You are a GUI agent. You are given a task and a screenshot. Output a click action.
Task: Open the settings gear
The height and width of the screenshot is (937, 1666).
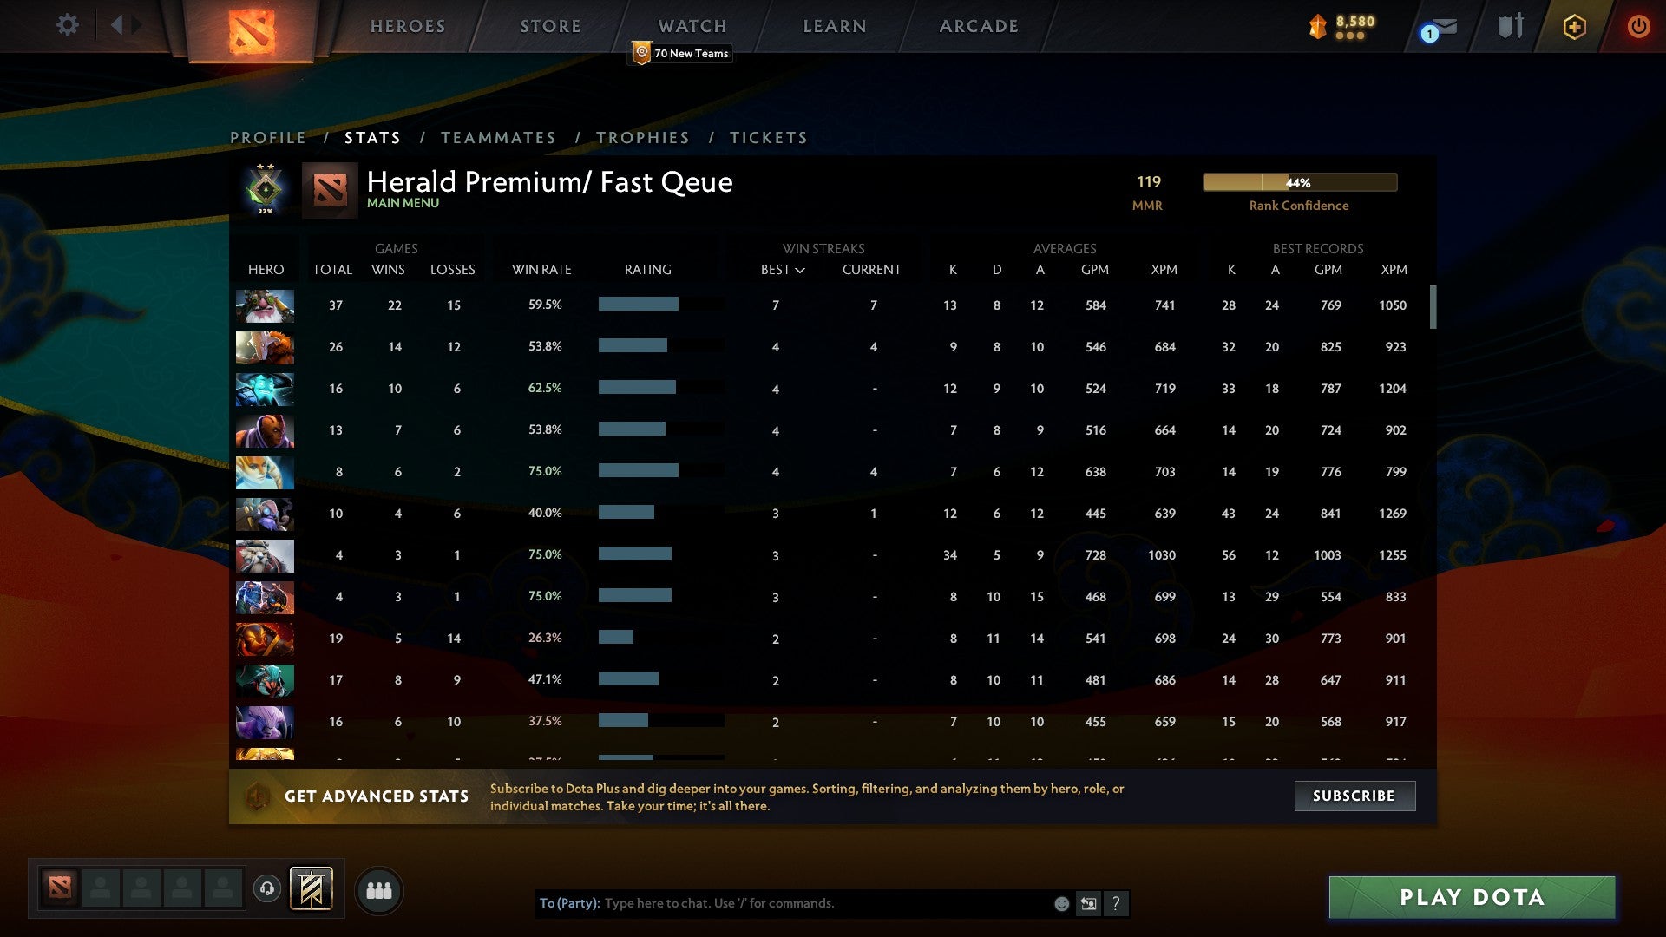tap(68, 26)
